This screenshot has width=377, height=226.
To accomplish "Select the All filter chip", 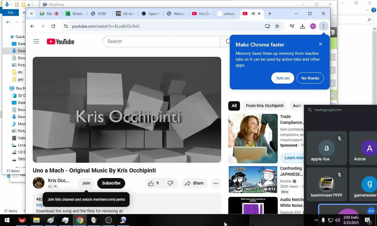I will click(x=234, y=106).
